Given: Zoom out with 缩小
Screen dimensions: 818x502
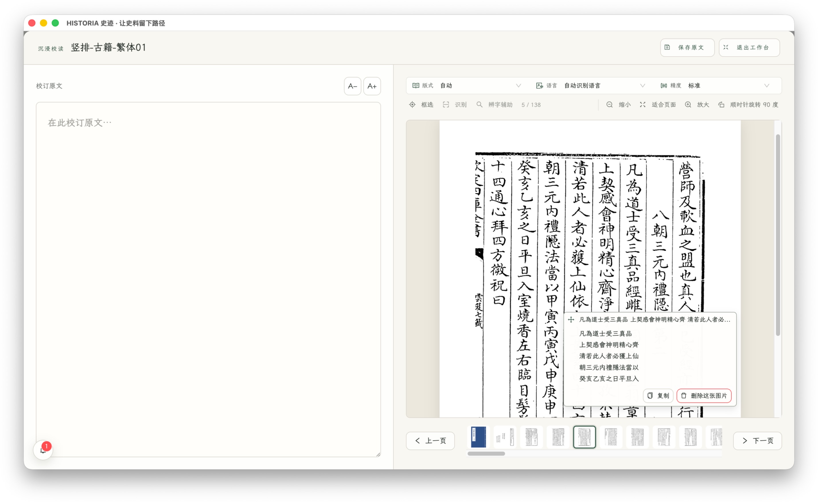Looking at the screenshot, I should tap(618, 105).
